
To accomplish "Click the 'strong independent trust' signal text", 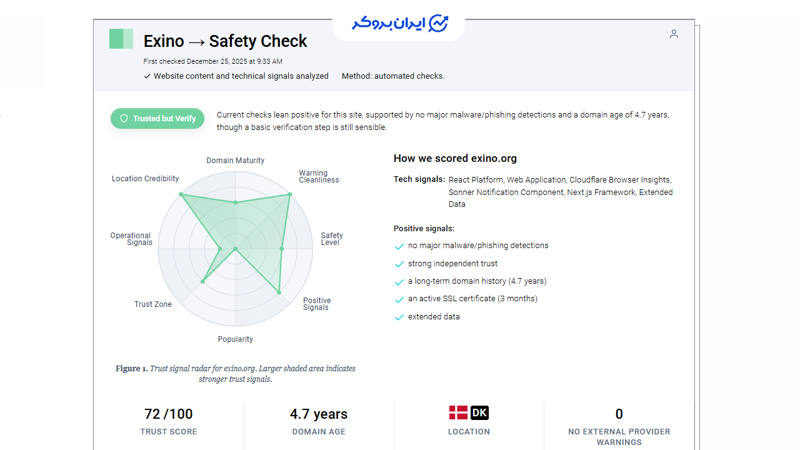I will [453, 264].
